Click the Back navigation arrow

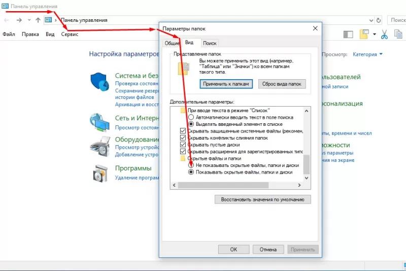[7, 20]
